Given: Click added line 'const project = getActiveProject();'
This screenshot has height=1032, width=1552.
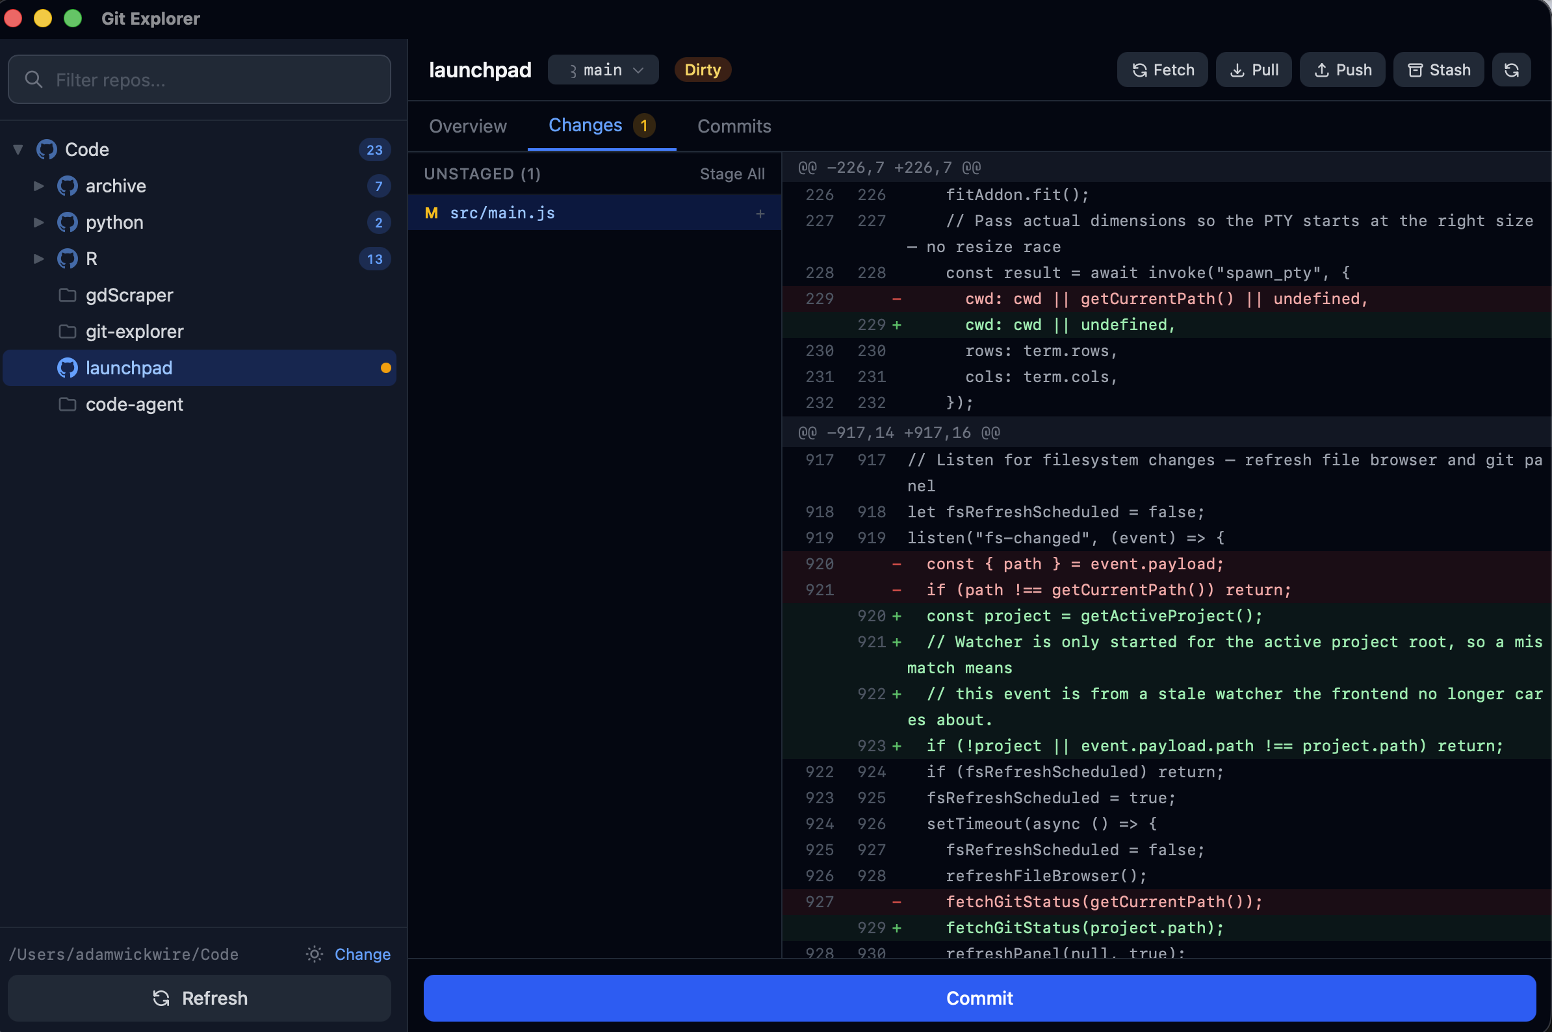Looking at the screenshot, I should point(1167,616).
